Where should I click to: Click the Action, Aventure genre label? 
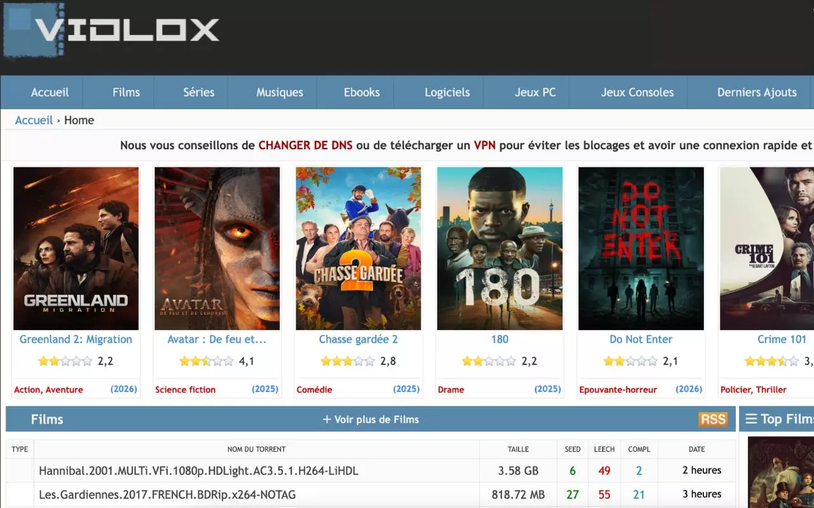tap(48, 390)
